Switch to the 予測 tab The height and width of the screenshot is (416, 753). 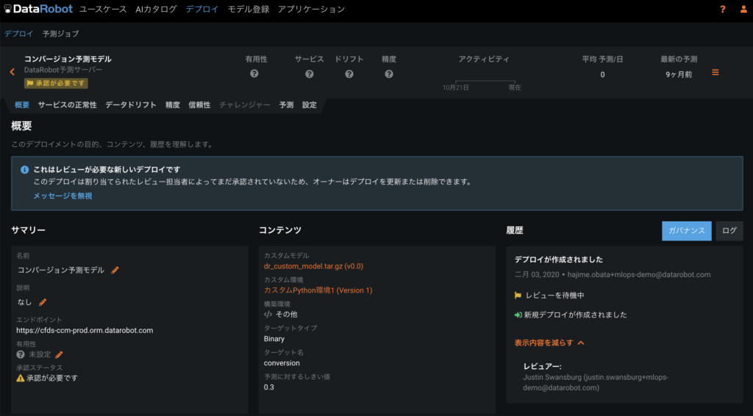point(286,104)
